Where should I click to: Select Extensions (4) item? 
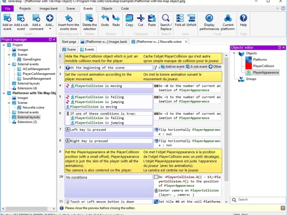(x=27, y=88)
